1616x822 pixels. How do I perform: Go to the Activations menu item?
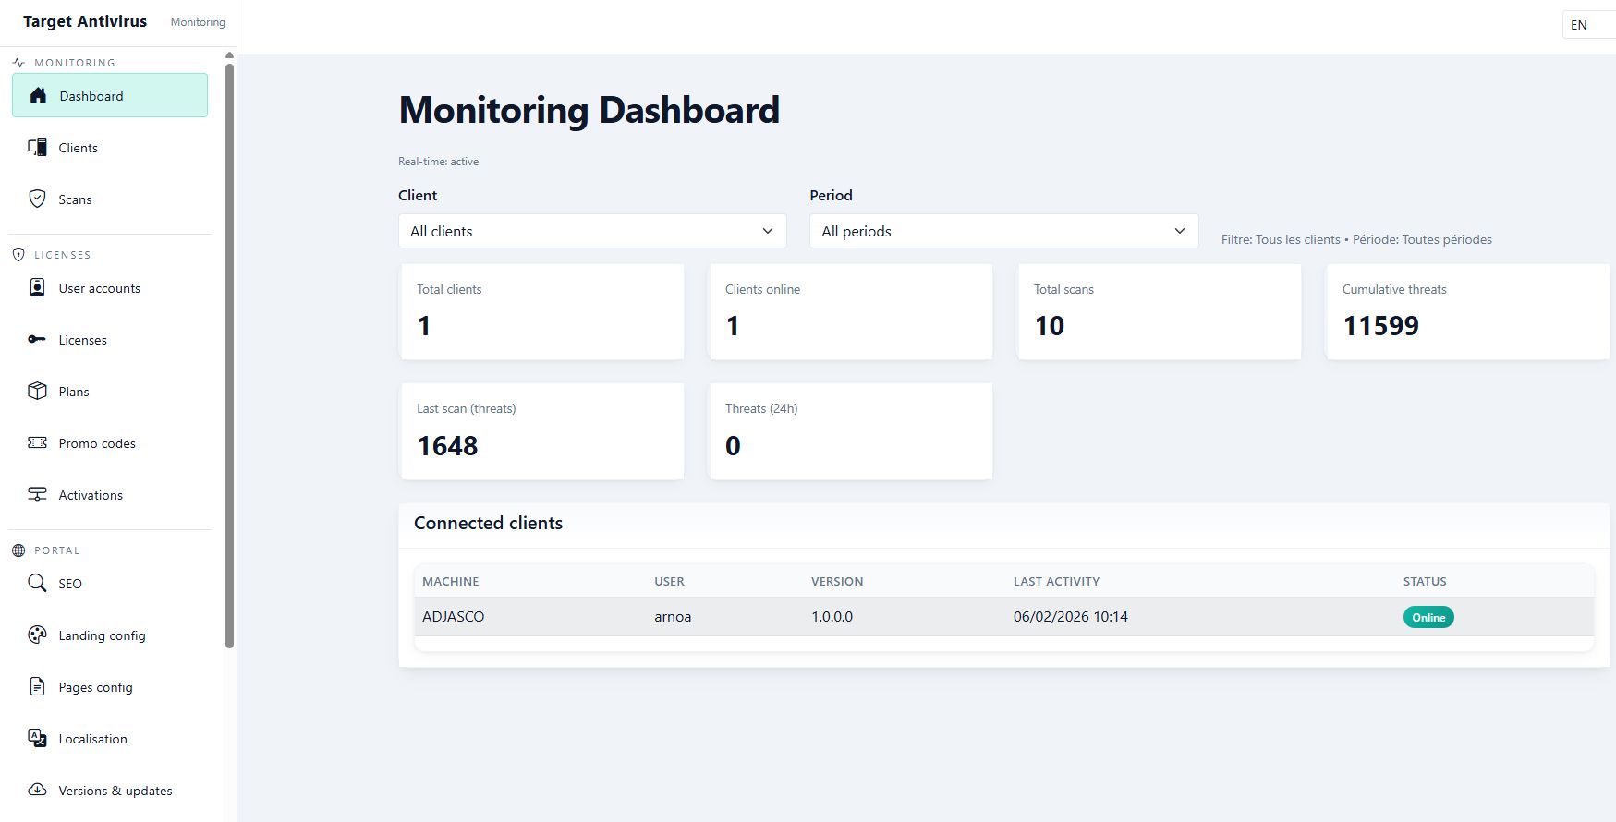pyautogui.click(x=91, y=495)
